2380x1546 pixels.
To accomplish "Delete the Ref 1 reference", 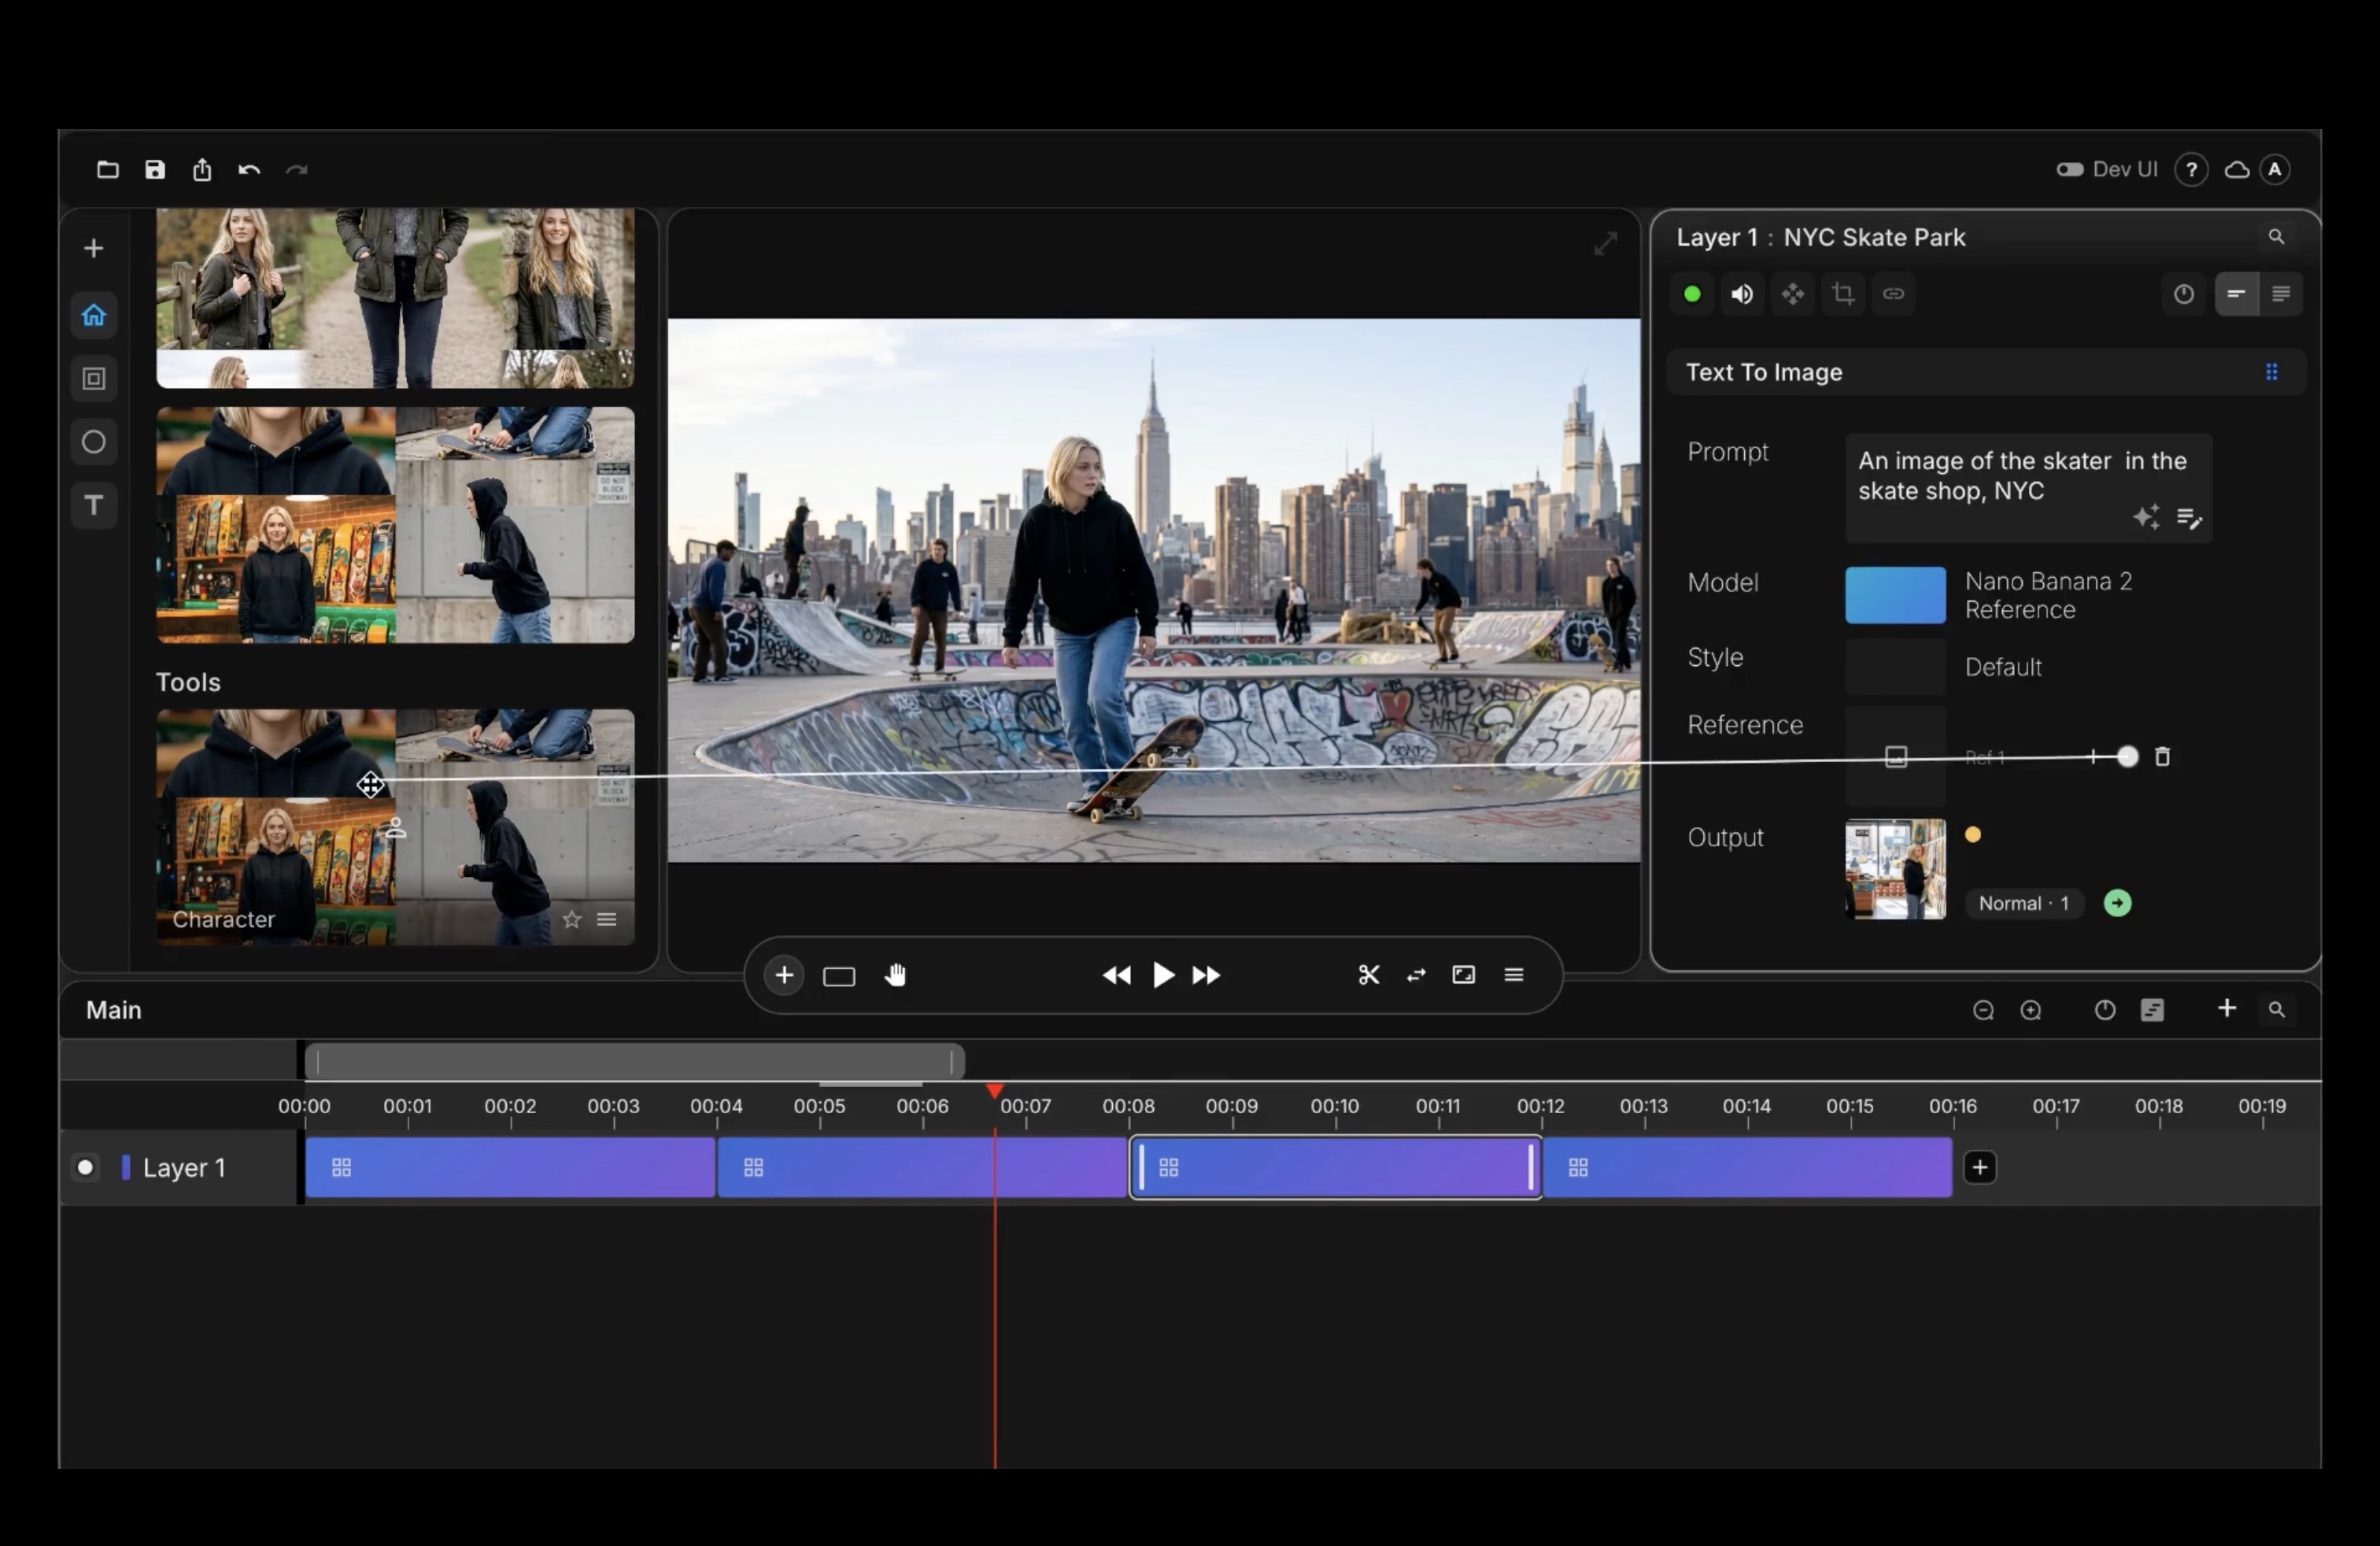I will [x=2162, y=757].
